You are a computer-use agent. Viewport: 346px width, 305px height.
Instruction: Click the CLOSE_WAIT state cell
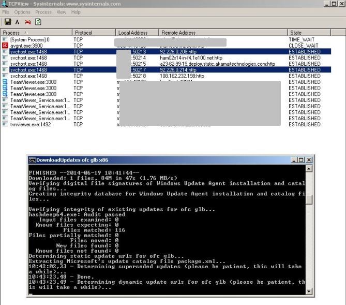tap(304, 46)
